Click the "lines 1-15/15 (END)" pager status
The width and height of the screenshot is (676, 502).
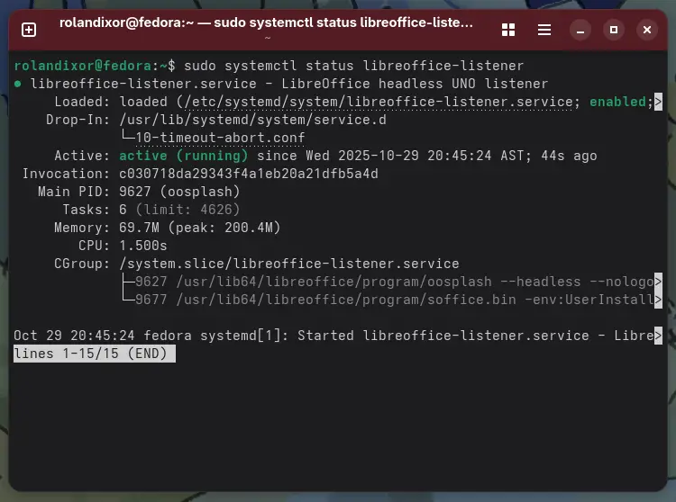click(x=94, y=354)
